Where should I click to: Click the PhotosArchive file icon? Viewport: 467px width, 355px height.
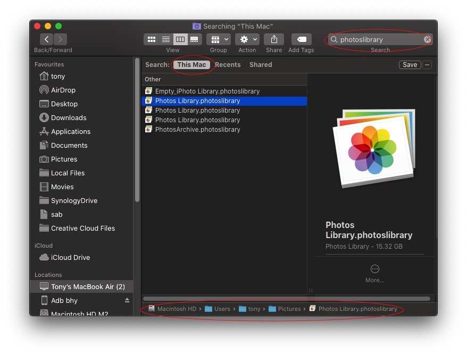pyautogui.click(x=148, y=130)
